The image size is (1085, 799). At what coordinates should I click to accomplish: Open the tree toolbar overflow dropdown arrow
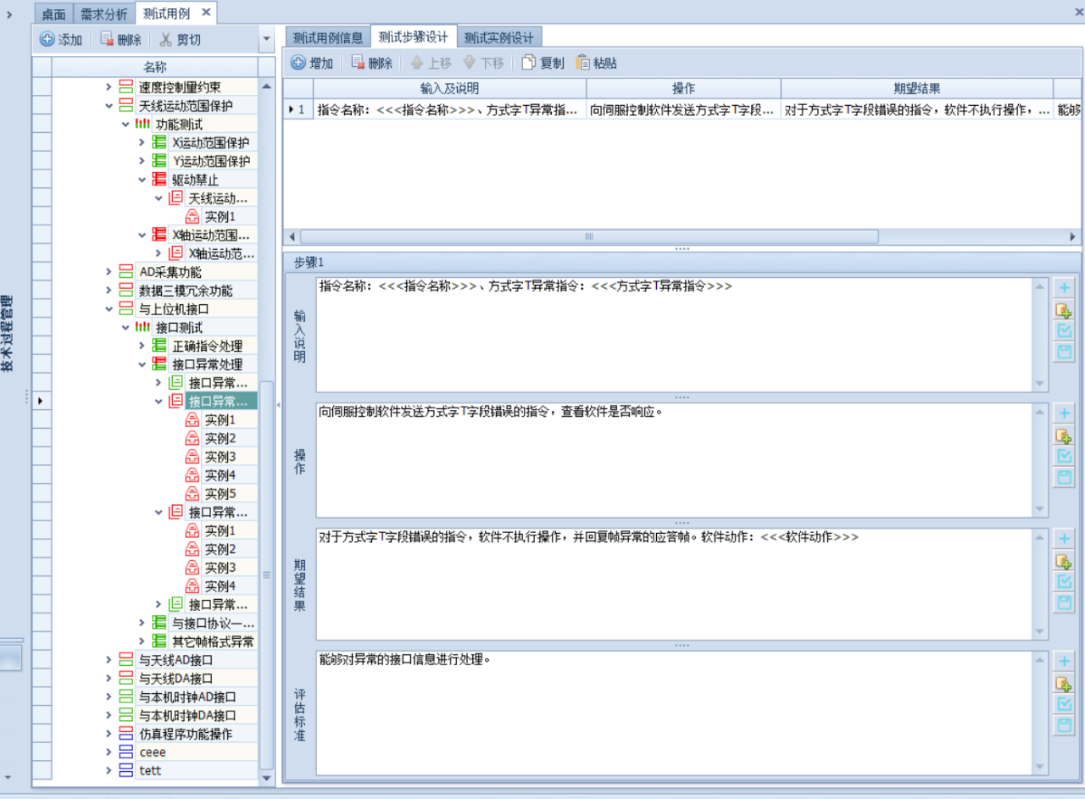(x=266, y=39)
